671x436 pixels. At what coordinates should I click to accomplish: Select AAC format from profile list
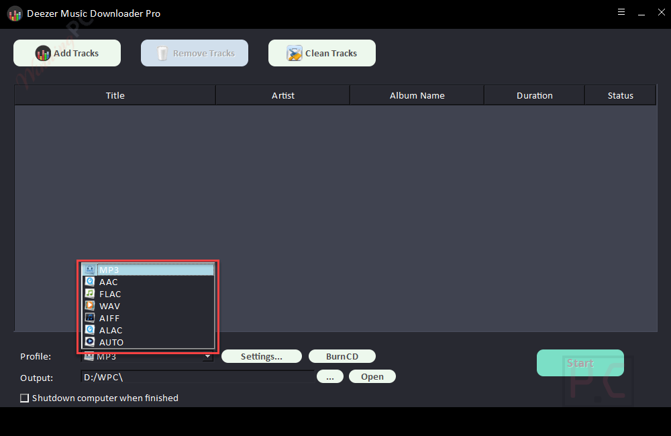pyautogui.click(x=148, y=282)
